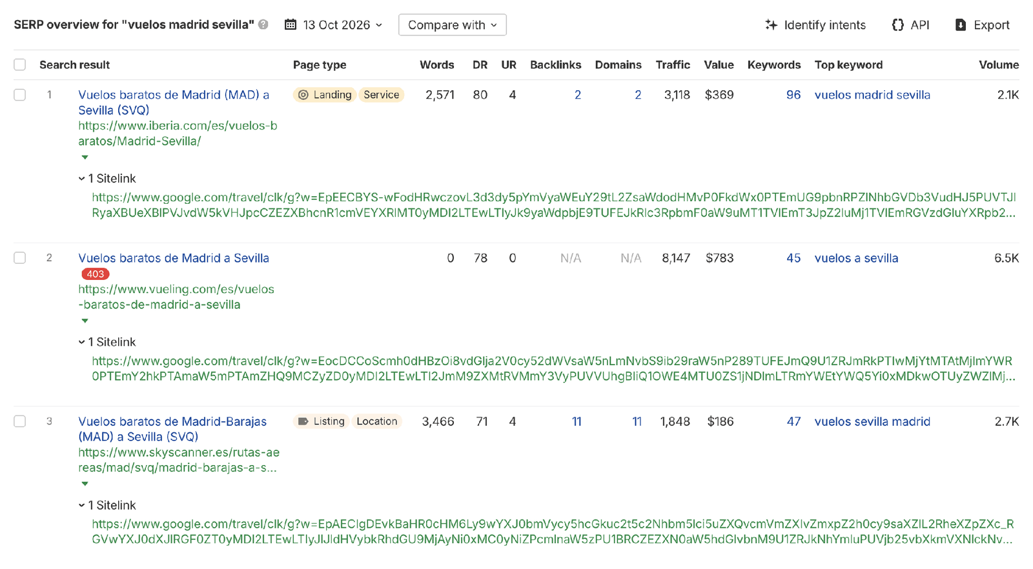Expand the URL dropdown arrow under skyscanner.es
The image size is (1033, 569).
[x=85, y=484]
